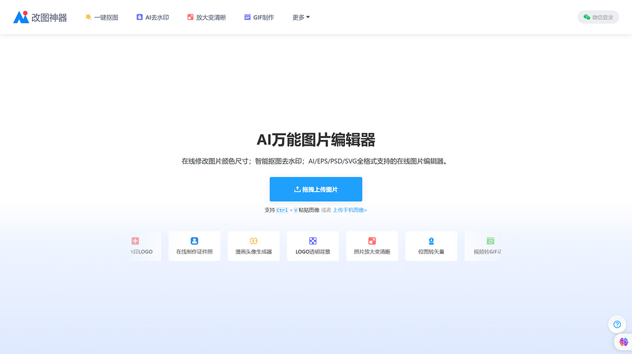Click the GIF制作 icon in the navbar
This screenshot has height=354, width=632.
pyautogui.click(x=246, y=17)
